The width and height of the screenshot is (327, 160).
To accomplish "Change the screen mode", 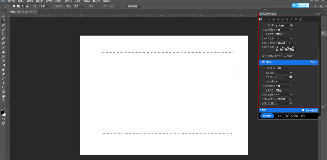I will click(3, 124).
